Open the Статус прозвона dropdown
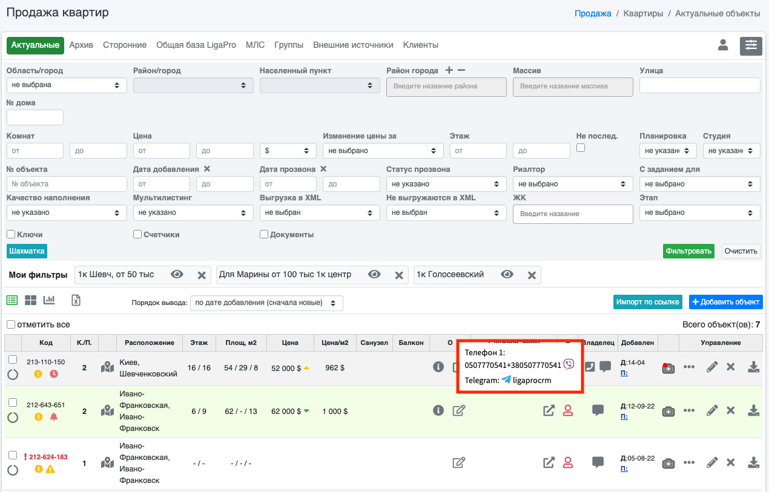 click(x=446, y=184)
